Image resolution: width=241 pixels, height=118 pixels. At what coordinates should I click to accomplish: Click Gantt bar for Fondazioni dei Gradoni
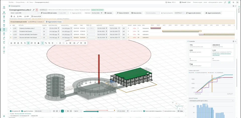182,31
